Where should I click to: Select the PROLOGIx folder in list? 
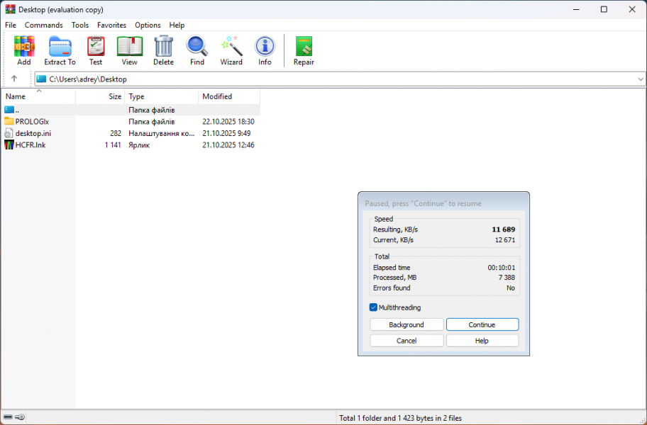coord(32,122)
